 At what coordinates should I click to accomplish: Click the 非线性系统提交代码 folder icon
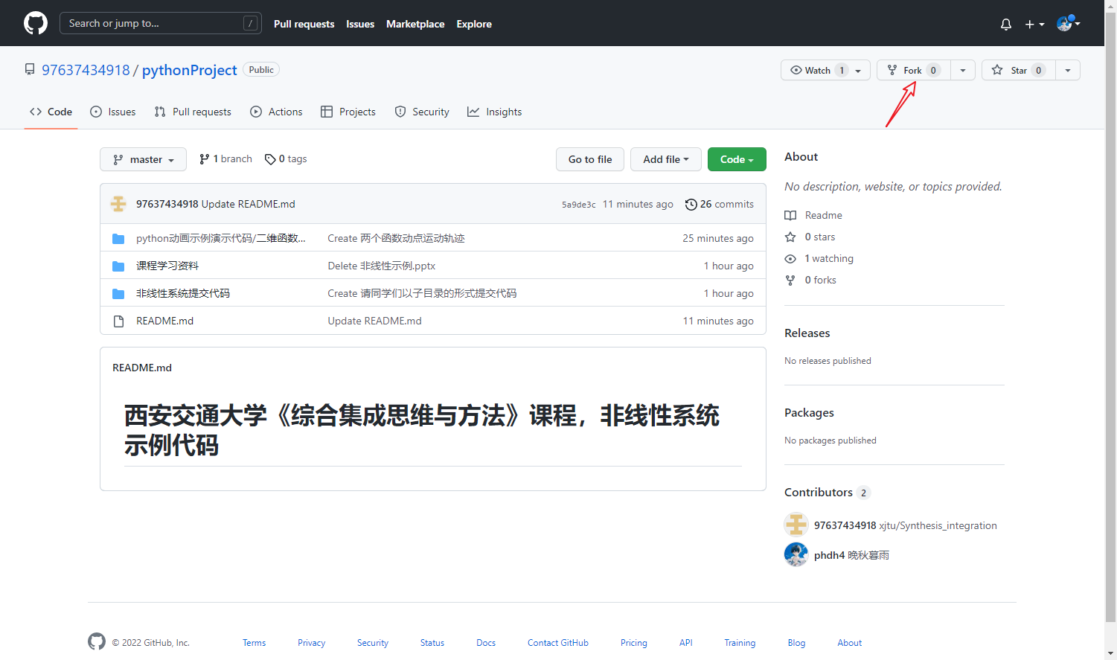point(118,293)
